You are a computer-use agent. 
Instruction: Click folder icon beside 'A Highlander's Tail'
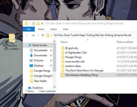pyautogui.click(x=63, y=53)
